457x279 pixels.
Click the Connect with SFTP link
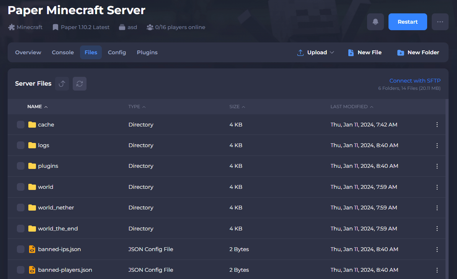415,81
